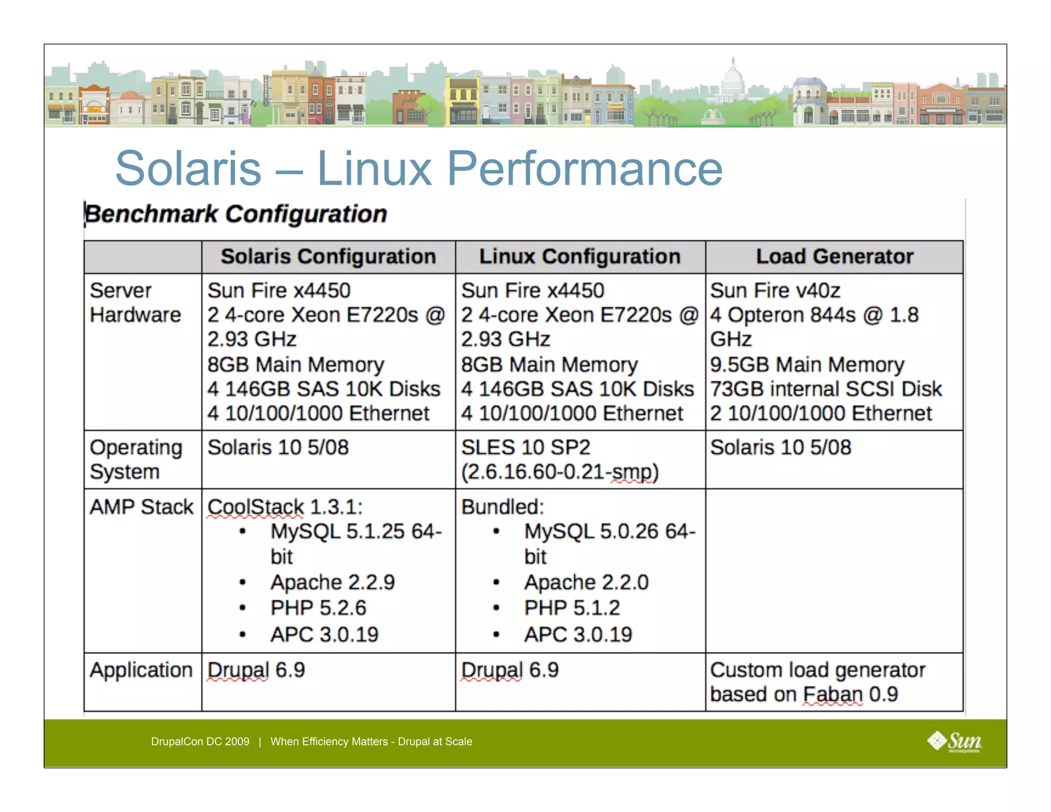The image size is (1051, 812).
Task: Select the Operating System row label
Action: [x=135, y=459]
